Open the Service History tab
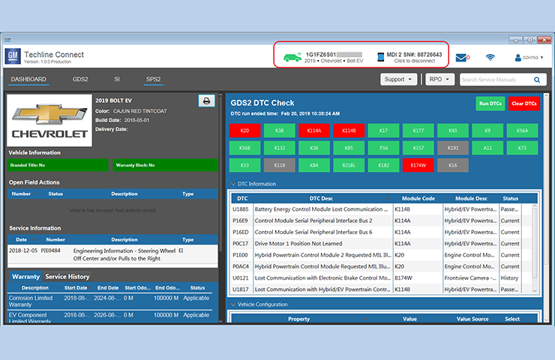Image resolution: width=555 pixels, height=360 pixels. [x=67, y=277]
